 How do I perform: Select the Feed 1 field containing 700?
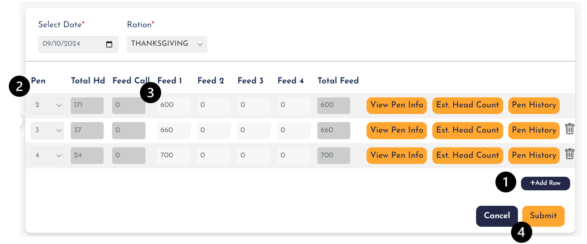tap(174, 156)
